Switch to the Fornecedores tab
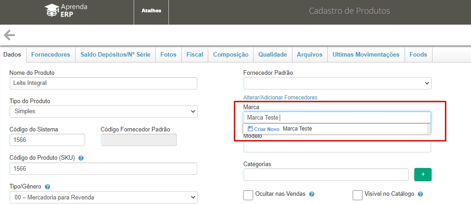The image size is (471, 204). coord(50,54)
